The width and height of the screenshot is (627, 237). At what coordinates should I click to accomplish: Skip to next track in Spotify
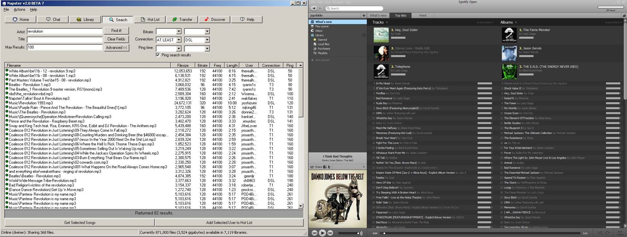(330, 233)
